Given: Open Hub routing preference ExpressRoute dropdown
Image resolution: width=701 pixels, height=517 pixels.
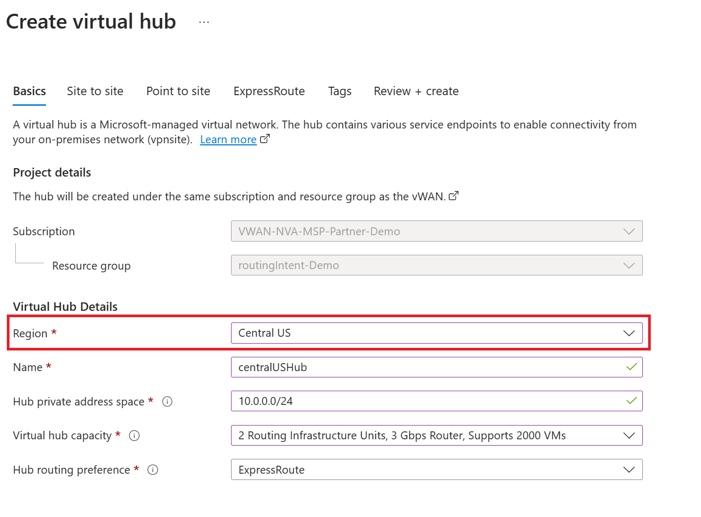Looking at the screenshot, I should click(436, 470).
